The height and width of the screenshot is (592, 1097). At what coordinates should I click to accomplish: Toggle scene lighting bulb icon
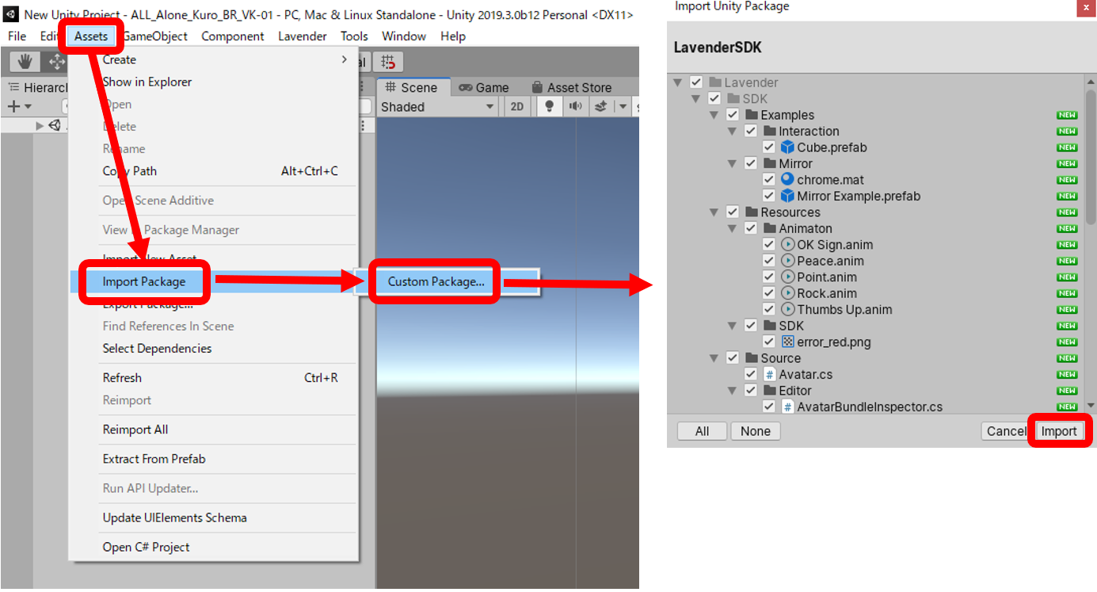pyautogui.click(x=549, y=107)
